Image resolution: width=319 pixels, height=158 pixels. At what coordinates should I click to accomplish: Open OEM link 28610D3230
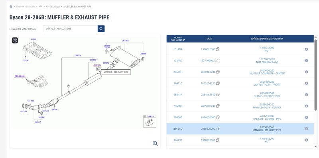(x=208, y=83)
